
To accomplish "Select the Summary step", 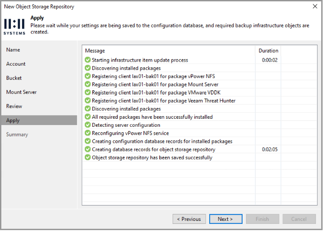I will [x=17, y=135].
